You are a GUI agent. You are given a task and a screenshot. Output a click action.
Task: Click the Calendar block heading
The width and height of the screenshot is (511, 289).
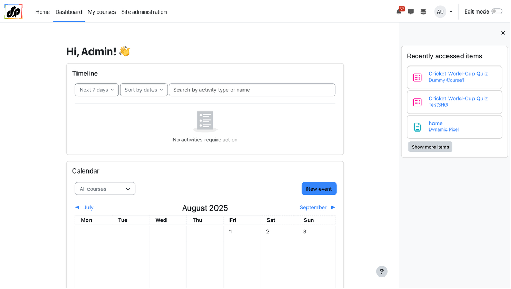[x=86, y=171]
